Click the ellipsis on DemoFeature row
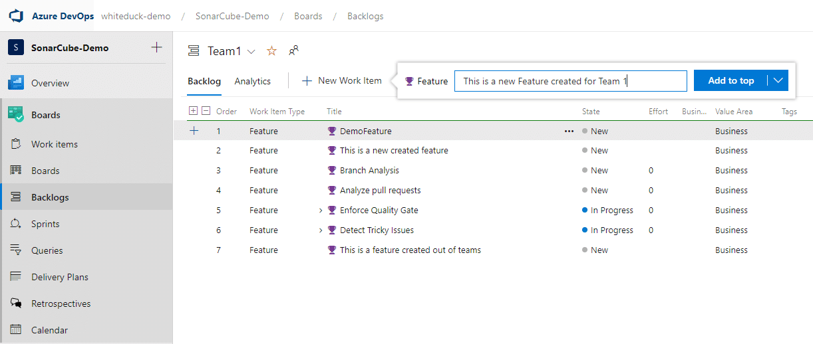 (x=569, y=131)
